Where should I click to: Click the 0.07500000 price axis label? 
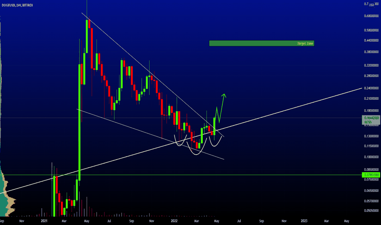371,180
